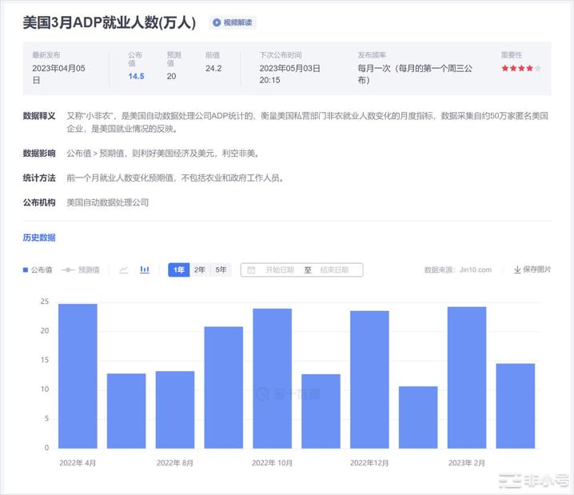Screen dimensions: 574x495
Task: Click the calendar icon in date range
Action: 251,270
